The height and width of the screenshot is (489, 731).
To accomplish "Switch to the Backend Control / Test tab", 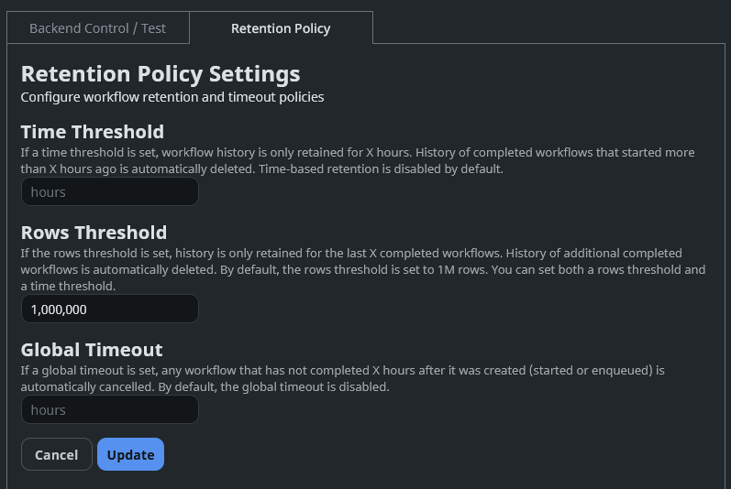I will pos(97,28).
